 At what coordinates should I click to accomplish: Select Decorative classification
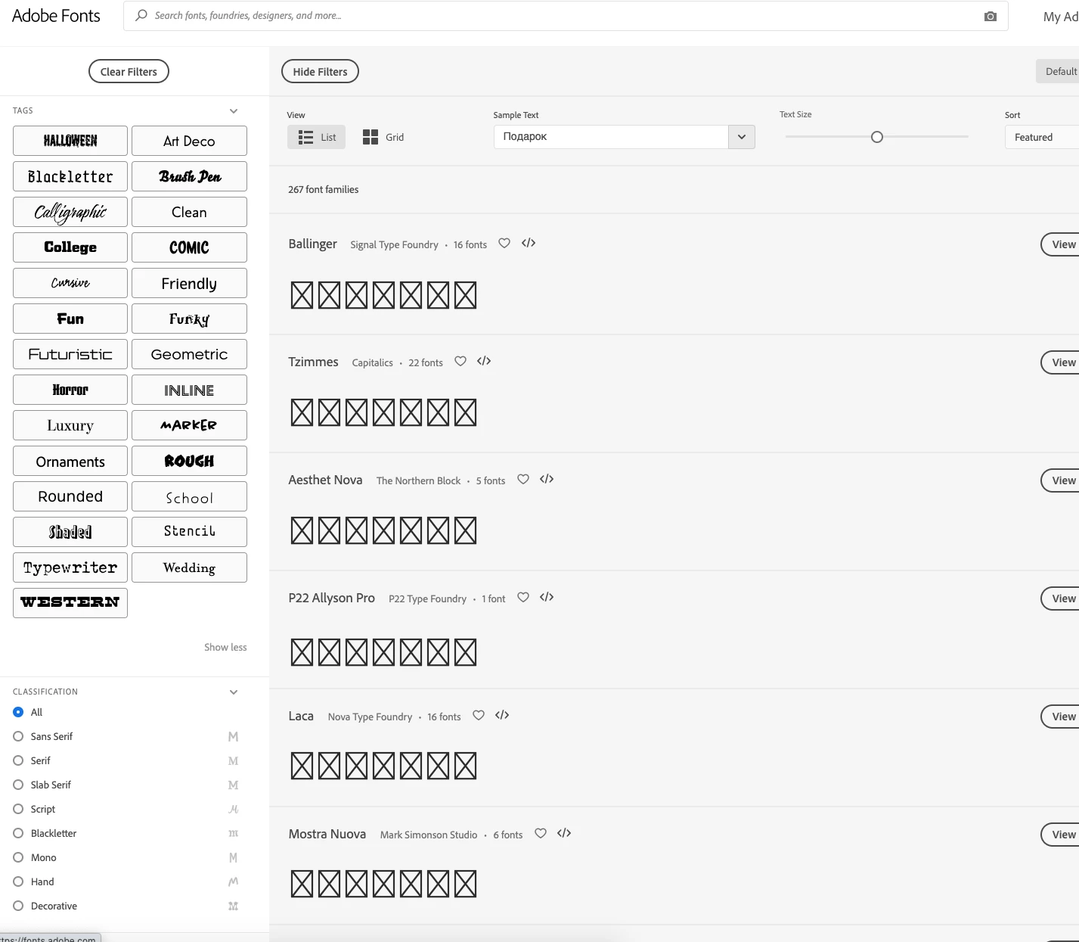(x=18, y=906)
